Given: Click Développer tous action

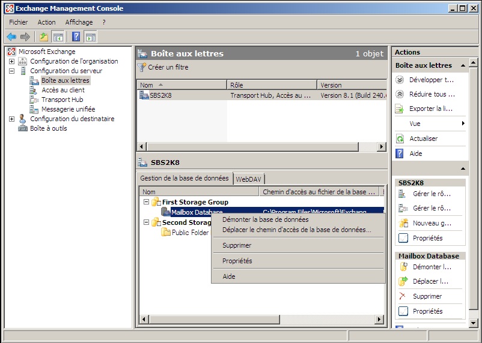Looking at the screenshot, I should (432, 80).
